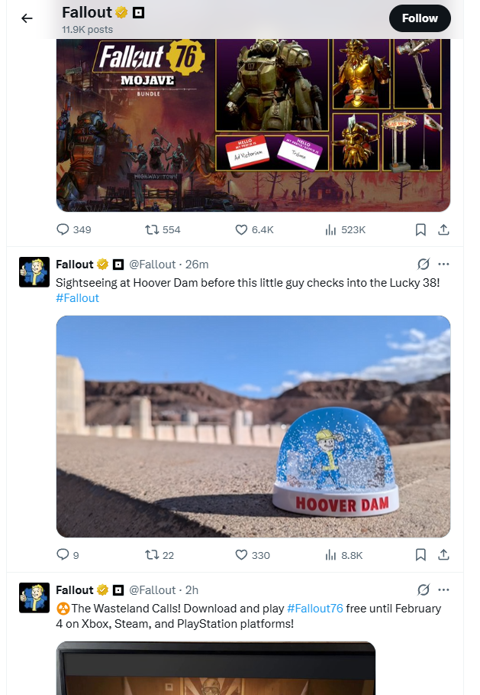This screenshot has width=480, height=695.
Task: Share the Hoover Dam post
Action: 443,555
